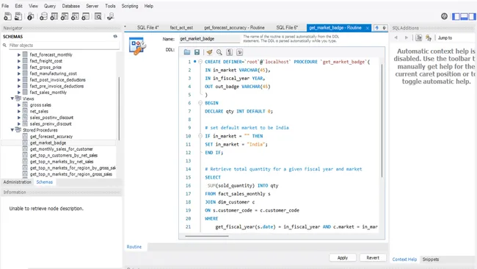Toggle the bottom output panel visibility
The height and width of the screenshot is (269, 477).
click(x=464, y=16)
